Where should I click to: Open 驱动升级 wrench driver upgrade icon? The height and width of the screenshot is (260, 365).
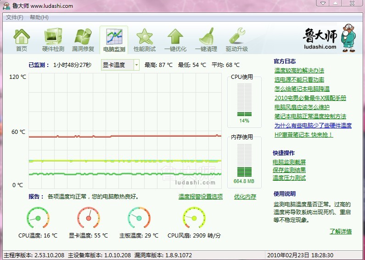tap(237, 40)
